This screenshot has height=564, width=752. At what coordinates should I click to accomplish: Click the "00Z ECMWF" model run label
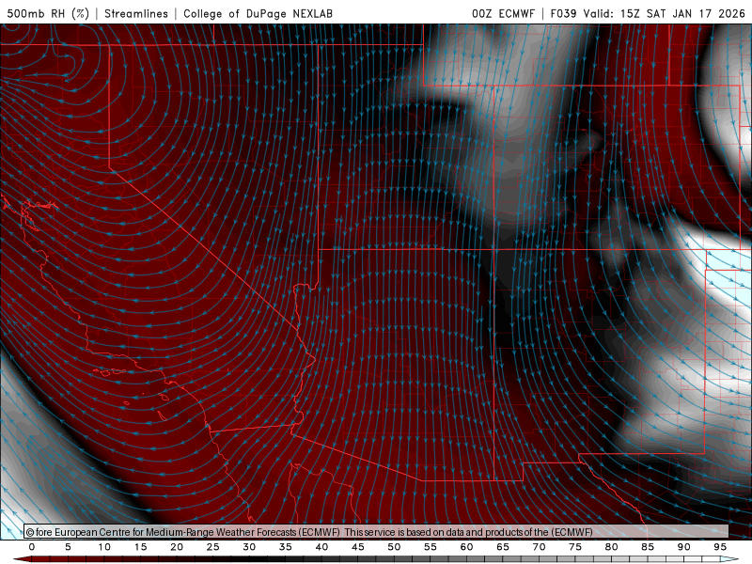coord(503,13)
